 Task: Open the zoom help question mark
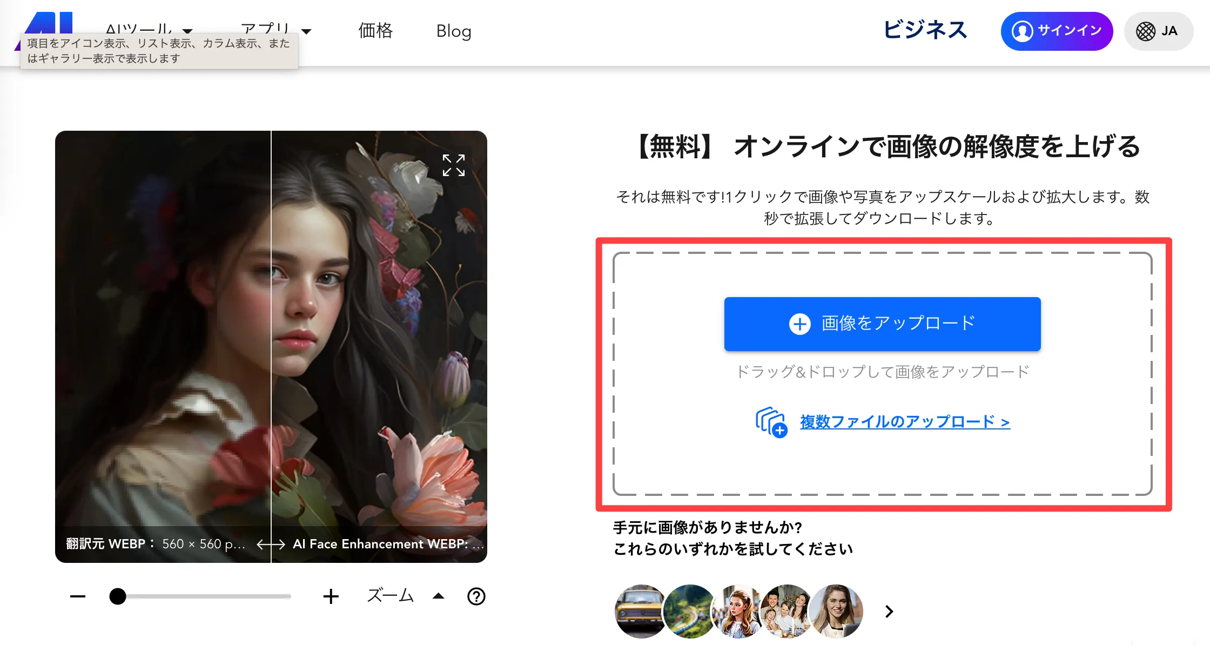click(x=475, y=597)
